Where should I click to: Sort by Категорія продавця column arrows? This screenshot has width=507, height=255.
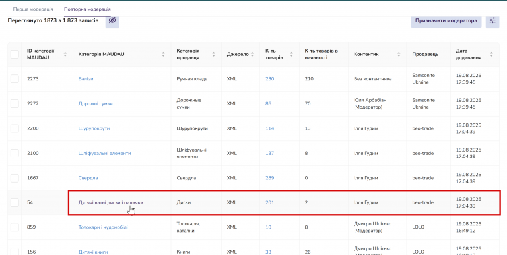pyautogui.click(x=213, y=54)
